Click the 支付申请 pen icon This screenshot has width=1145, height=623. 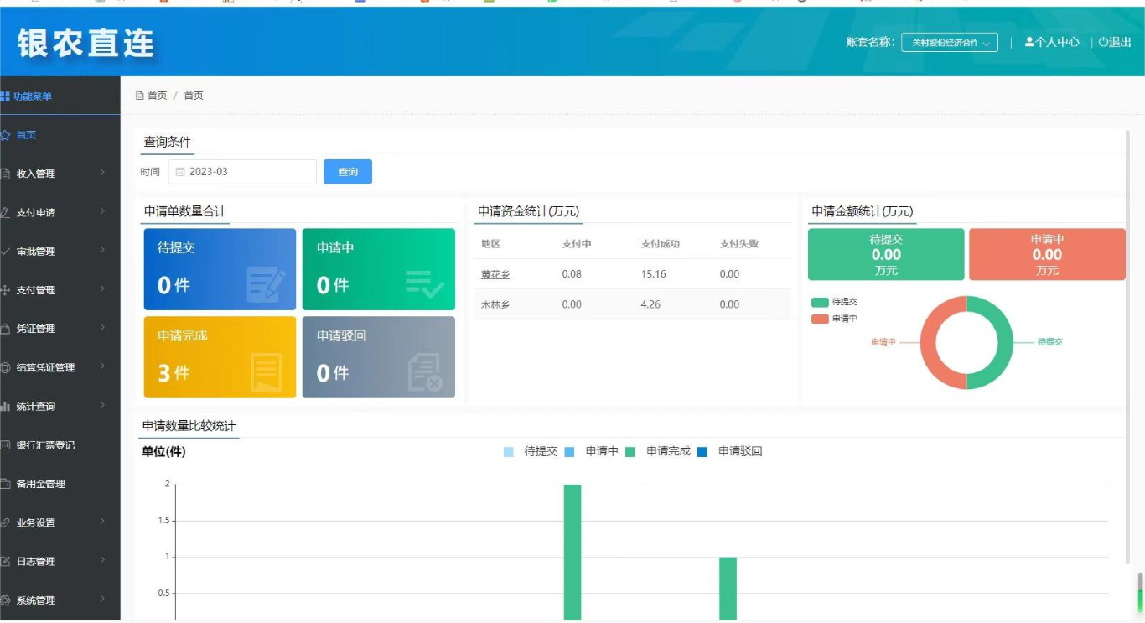click(x=5, y=212)
